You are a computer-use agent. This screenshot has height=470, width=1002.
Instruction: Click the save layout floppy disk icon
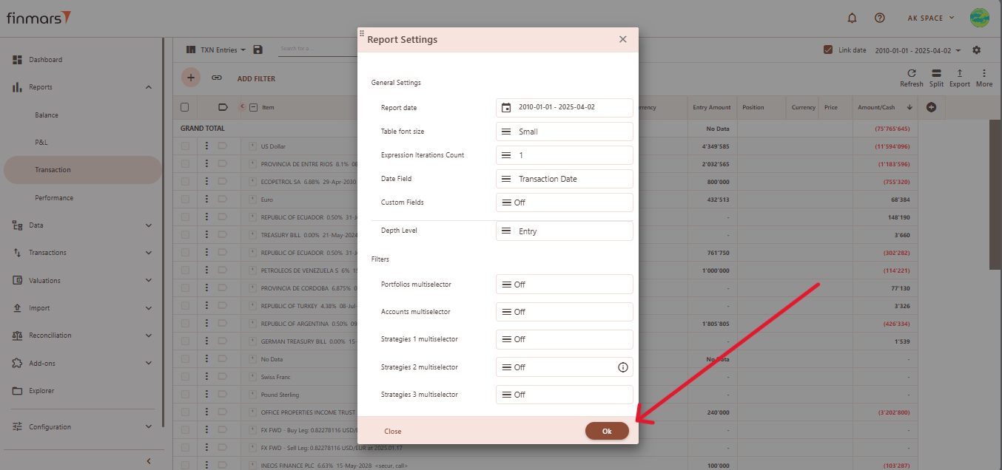click(x=258, y=50)
